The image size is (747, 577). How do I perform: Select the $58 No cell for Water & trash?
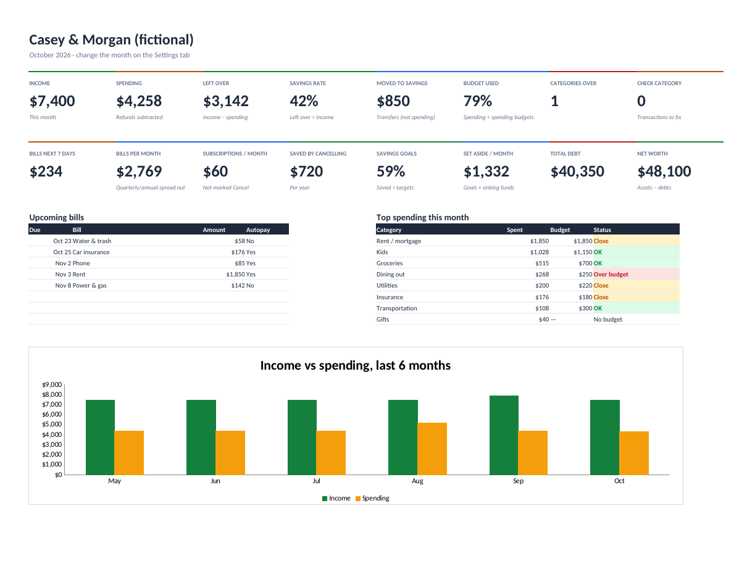[x=244, y=241]
